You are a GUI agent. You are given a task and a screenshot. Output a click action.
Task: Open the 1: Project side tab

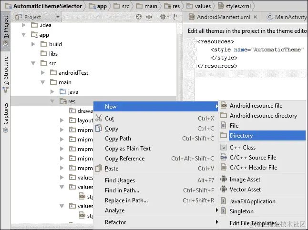coord(6,31)
